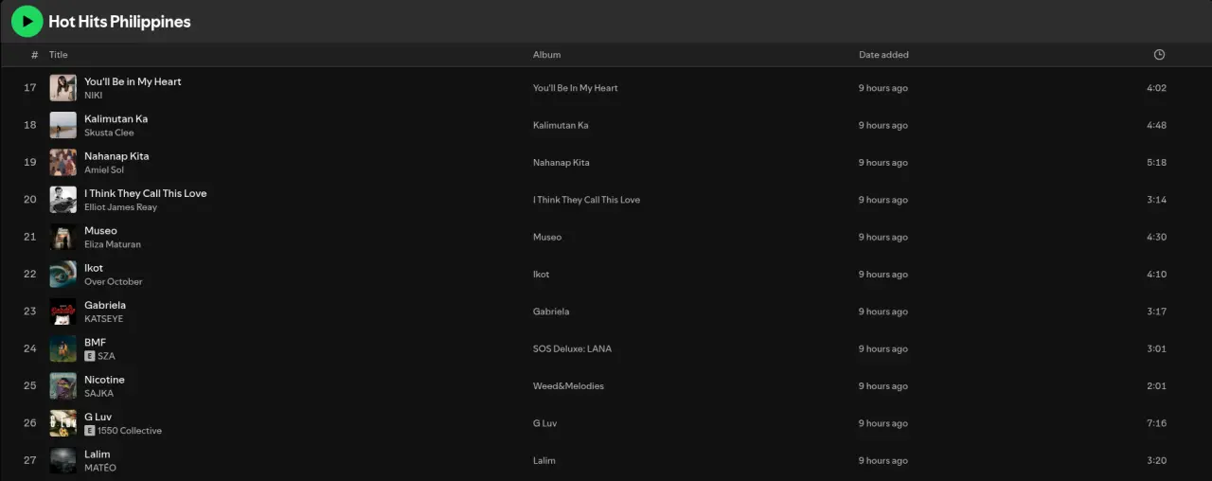The width and height of the screenshot is (1212, 481).
Task: Open artist Eliza Maturan
Action: tap(113, 244)
